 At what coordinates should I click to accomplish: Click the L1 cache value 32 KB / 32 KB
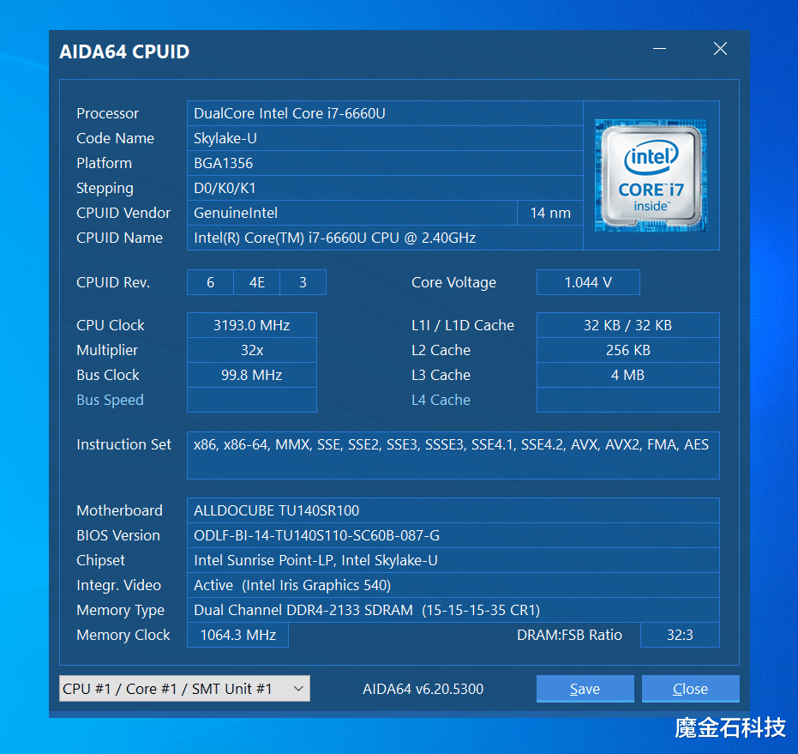click(x=628, y=325)
